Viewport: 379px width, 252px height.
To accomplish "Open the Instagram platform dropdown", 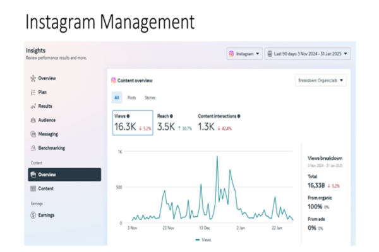I will pyautogui.click(x=244, y=54).
